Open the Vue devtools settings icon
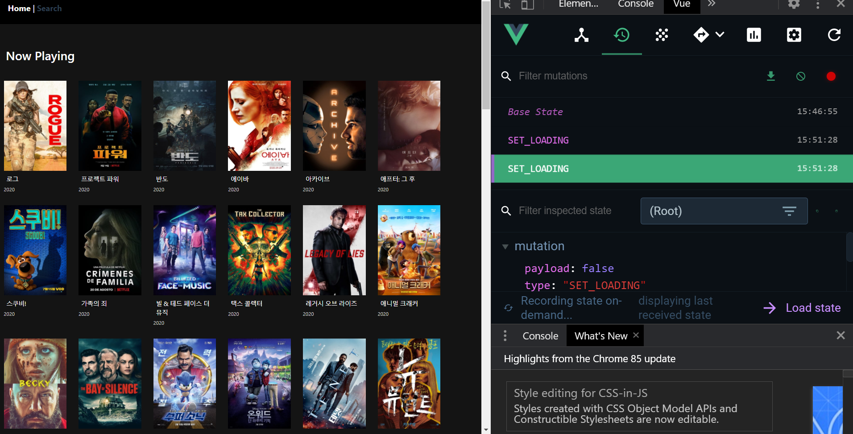853x434 pixels. pos(794,35)
